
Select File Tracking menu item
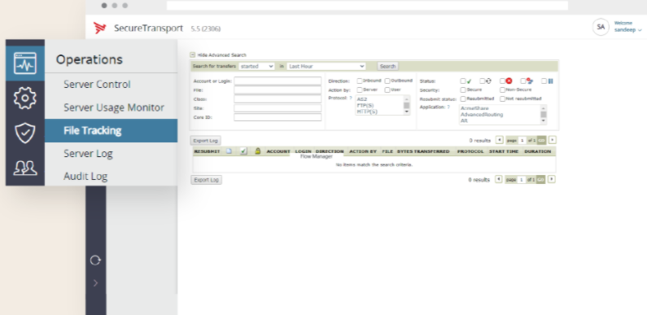tap(111, 130)
